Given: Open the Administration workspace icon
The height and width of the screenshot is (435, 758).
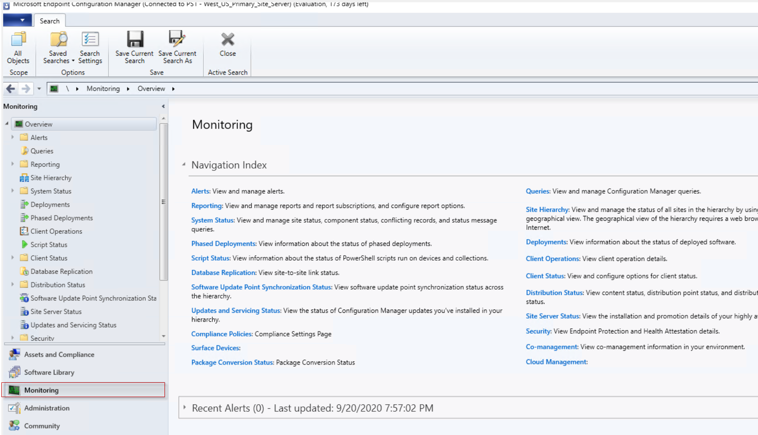Looking at the screenshot, I should [x=14, y=408].
